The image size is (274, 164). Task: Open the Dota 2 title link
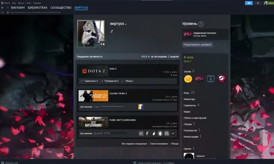113,69
